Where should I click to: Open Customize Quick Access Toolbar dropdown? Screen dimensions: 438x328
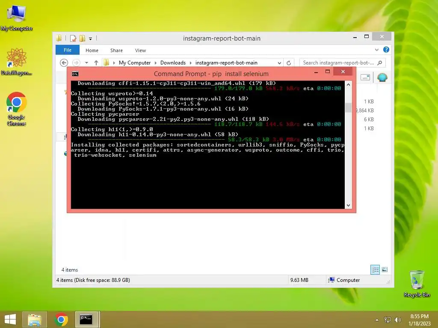tap(91, 39)
